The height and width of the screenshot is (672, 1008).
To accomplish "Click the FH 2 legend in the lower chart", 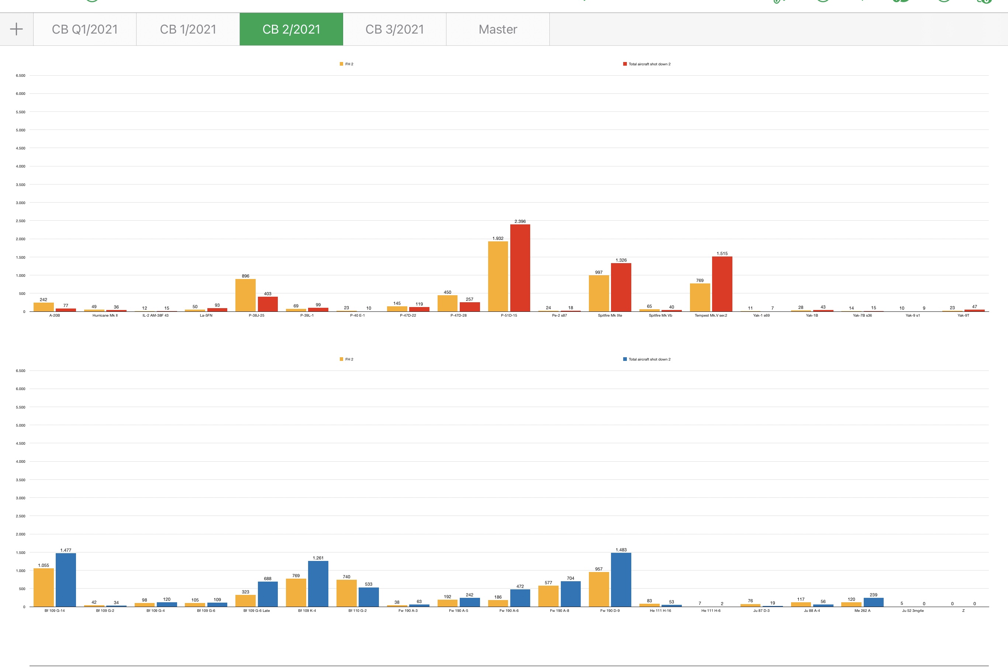I will pos(346,359).
